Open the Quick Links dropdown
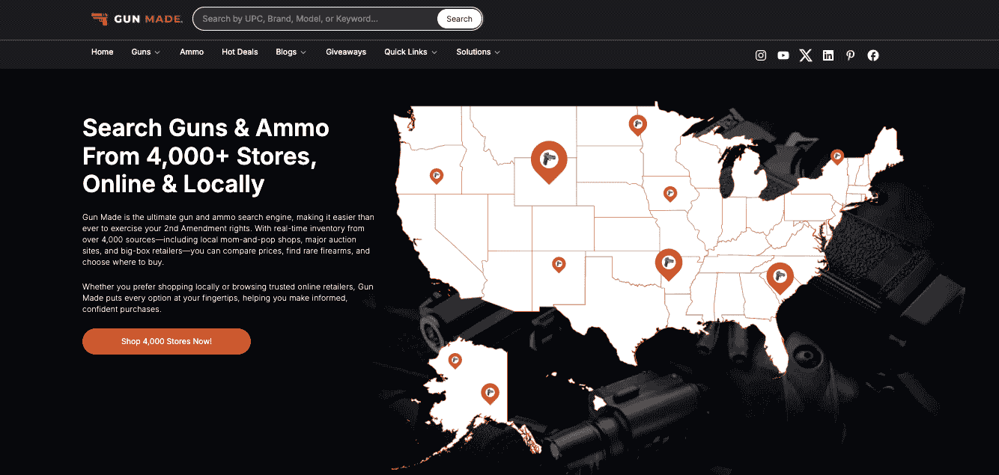This screenshot has width=999, height=475. tap(410, 52)
